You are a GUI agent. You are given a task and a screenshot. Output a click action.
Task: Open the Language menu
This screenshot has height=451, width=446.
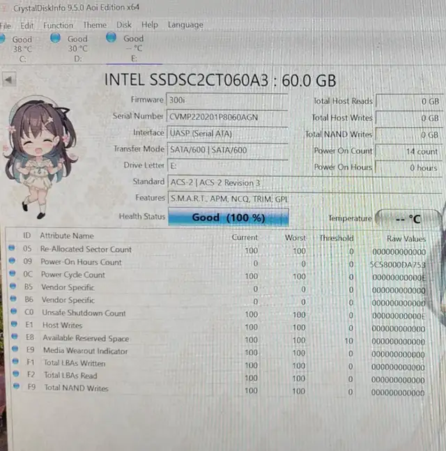(x=185, y=24)
